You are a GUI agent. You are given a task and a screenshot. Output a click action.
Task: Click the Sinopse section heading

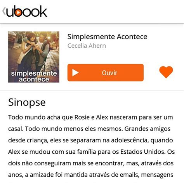click(27, 102)
